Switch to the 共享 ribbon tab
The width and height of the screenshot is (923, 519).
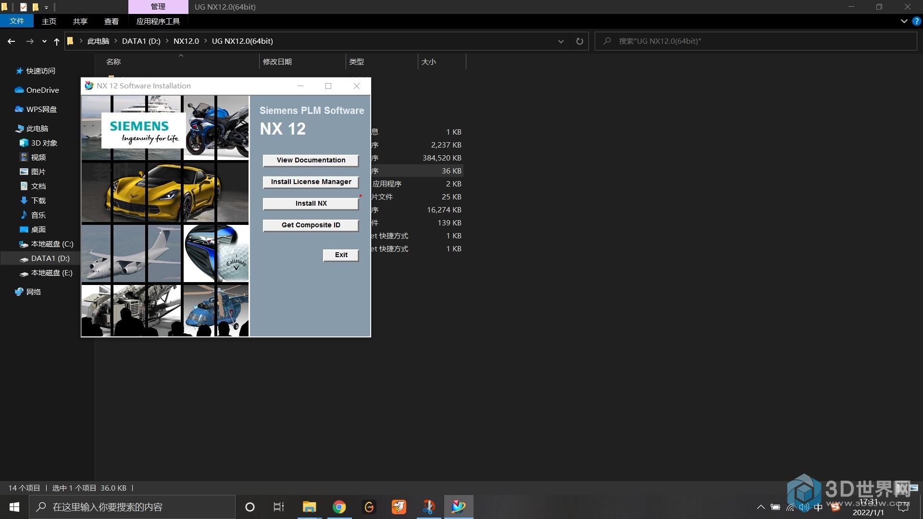[x=80, y=21]
